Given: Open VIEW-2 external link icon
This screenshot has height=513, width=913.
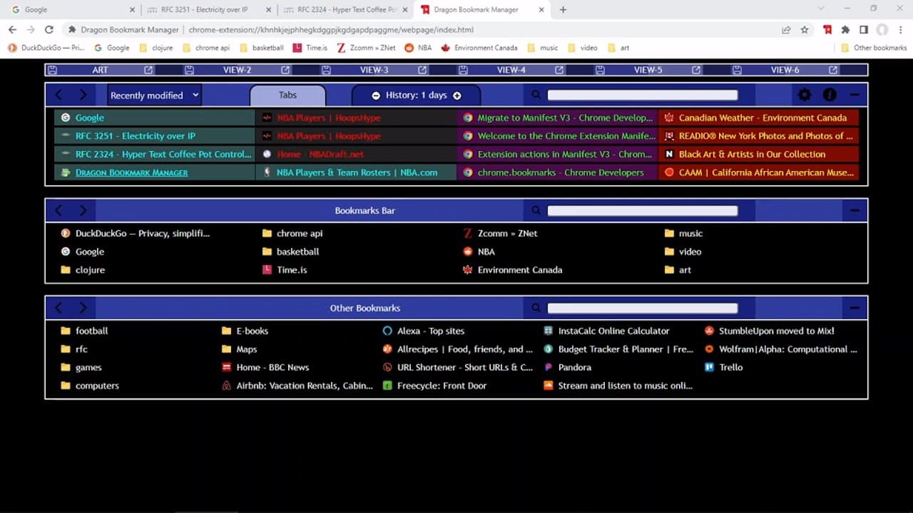Looking at the screenshot, I should [x=285, y=70].
